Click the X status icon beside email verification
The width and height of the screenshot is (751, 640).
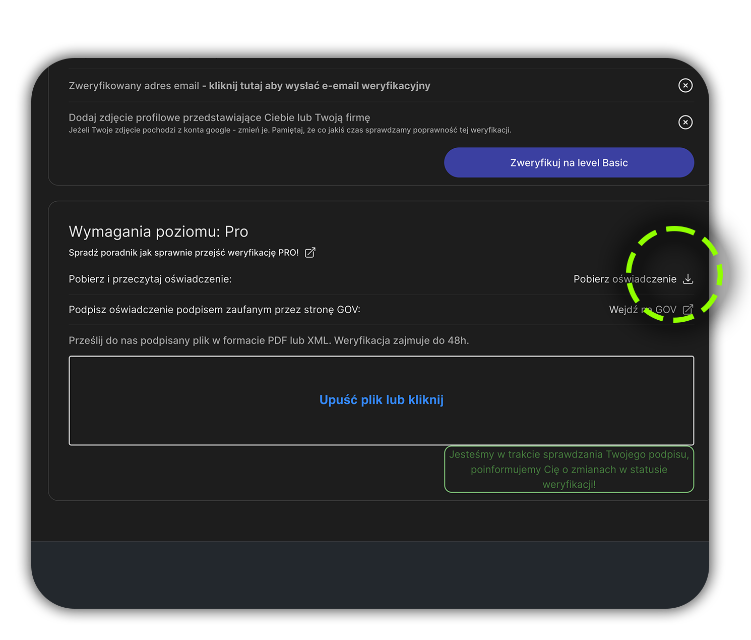(x=685, y=86)
